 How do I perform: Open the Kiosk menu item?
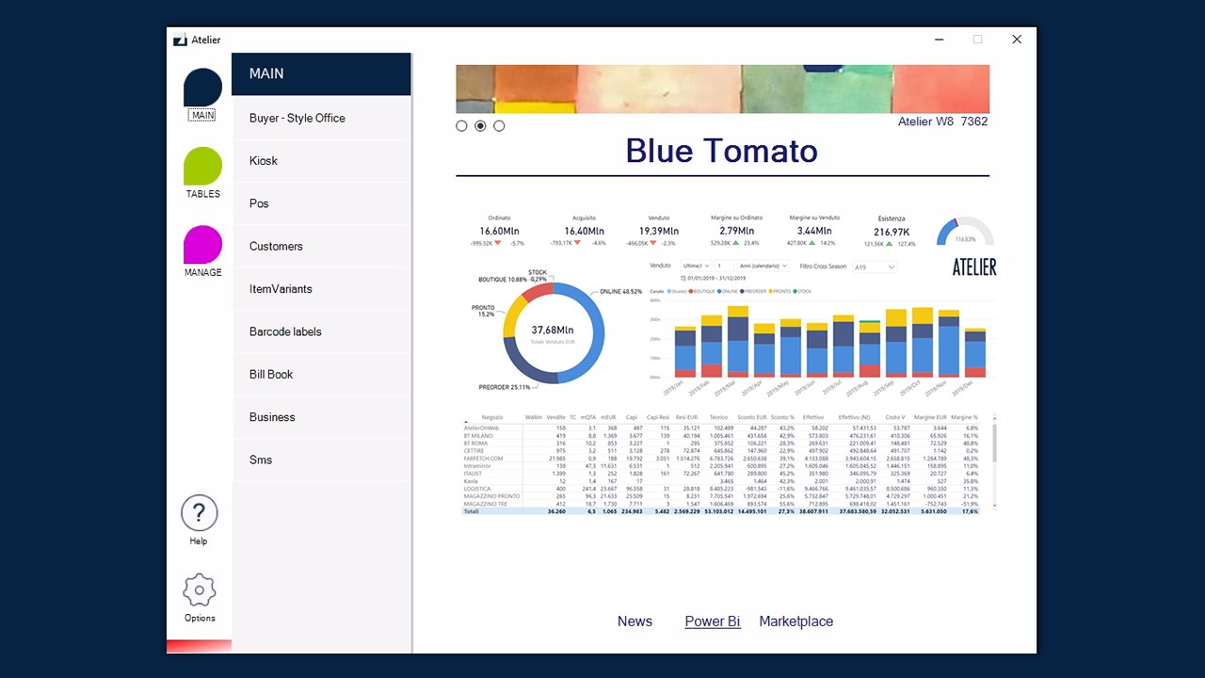[321, 161]
